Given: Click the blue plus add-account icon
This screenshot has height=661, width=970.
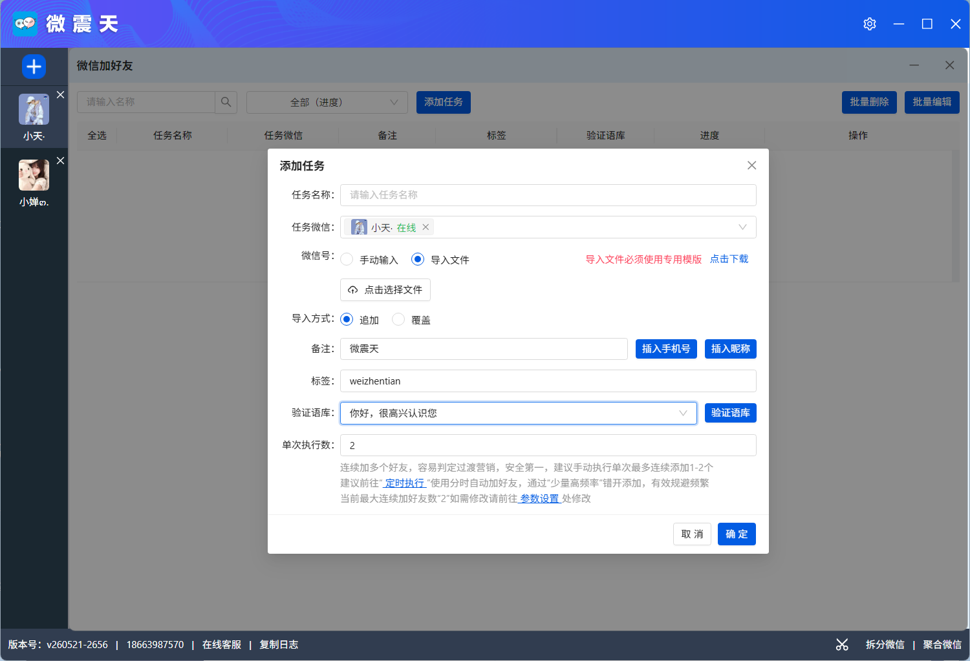Looking at the screenshot, I should [x=34, y=67].
